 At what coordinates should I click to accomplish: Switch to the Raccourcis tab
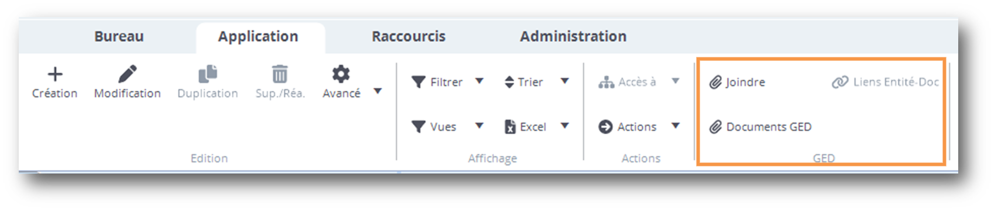click(409, 36)
